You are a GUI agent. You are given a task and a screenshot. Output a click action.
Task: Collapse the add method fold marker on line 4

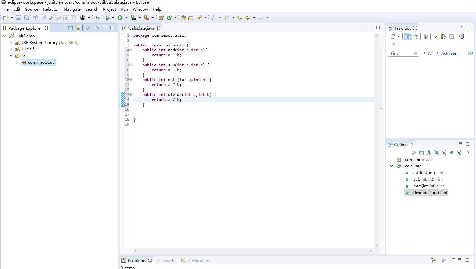131,50
